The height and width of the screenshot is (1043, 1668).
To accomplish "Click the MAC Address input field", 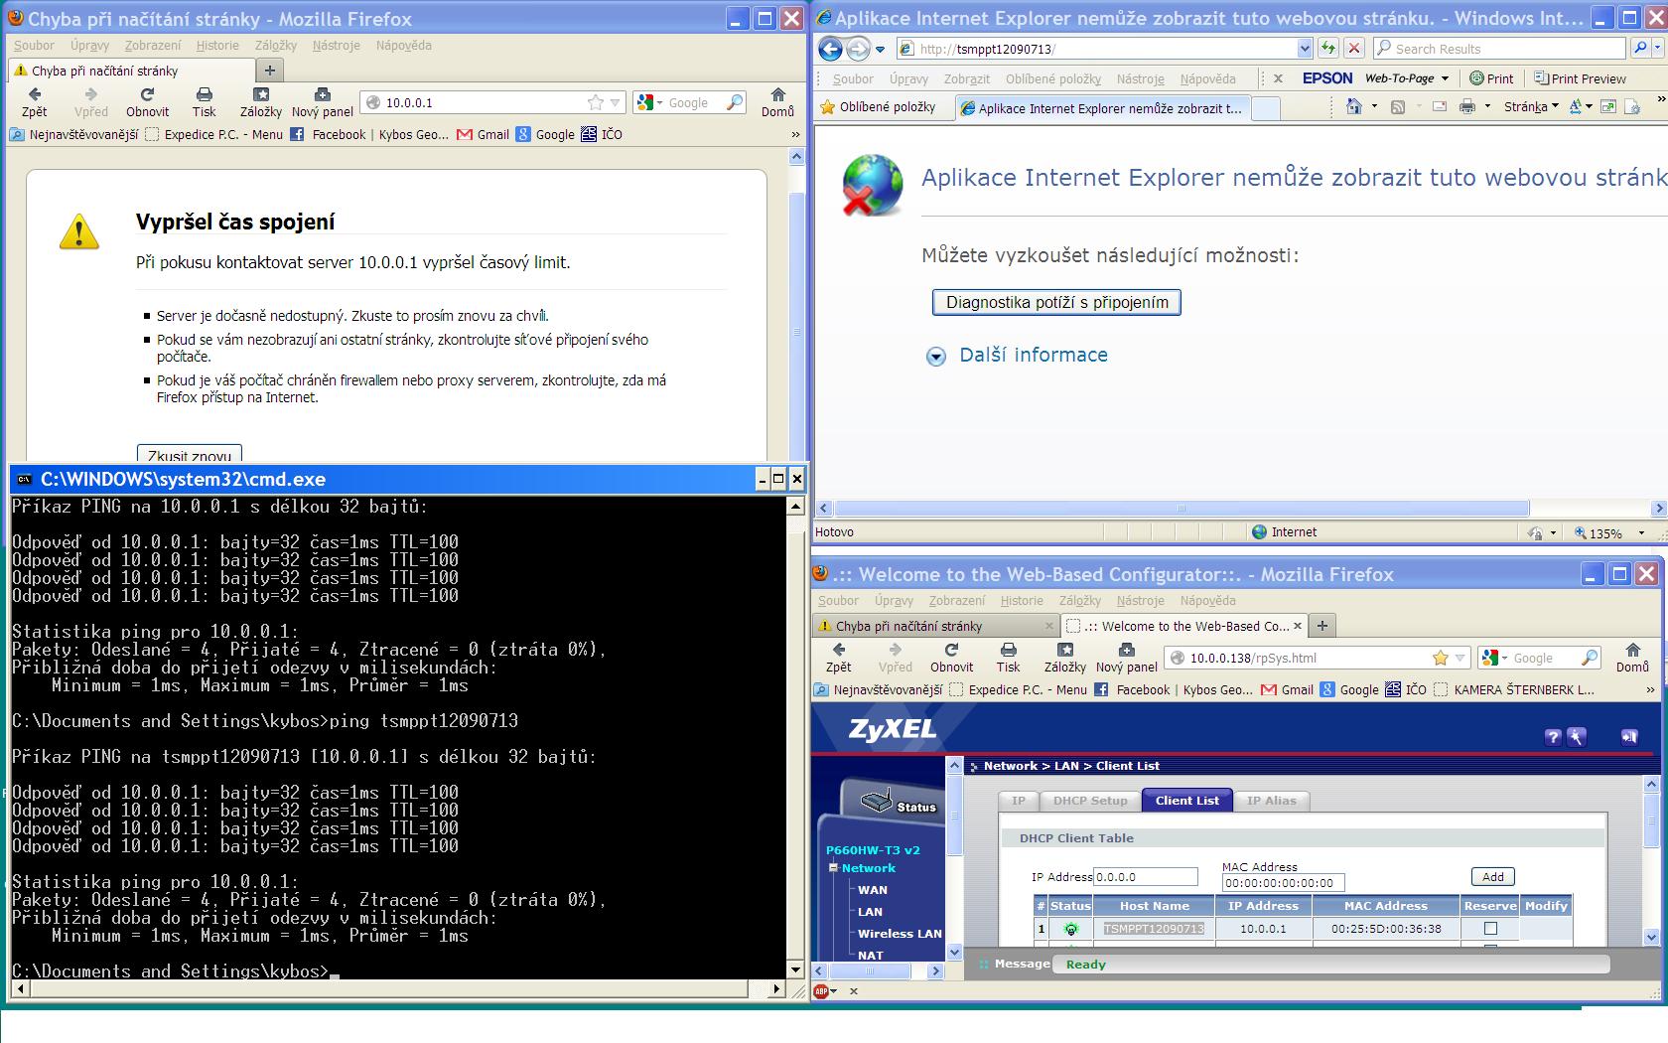I will point(1284,882).
